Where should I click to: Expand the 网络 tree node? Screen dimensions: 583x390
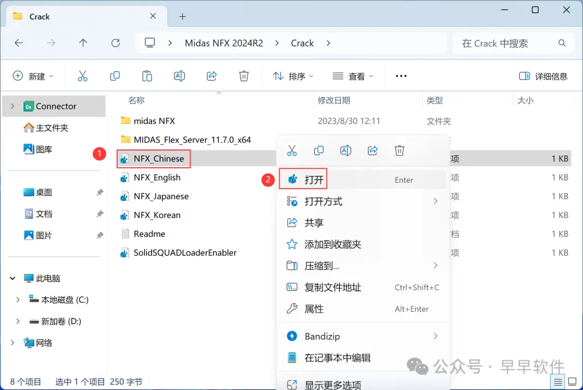(x=12, y=343)
